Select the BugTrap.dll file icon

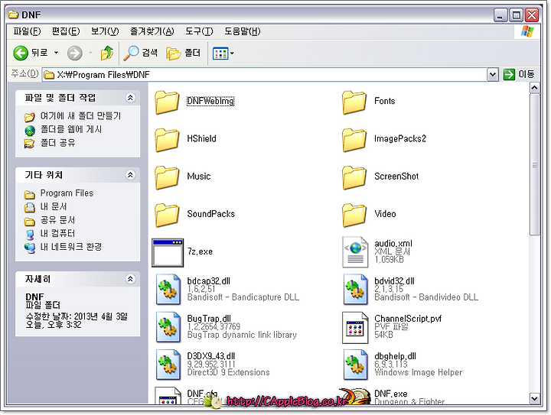click(x=168, y=327)
